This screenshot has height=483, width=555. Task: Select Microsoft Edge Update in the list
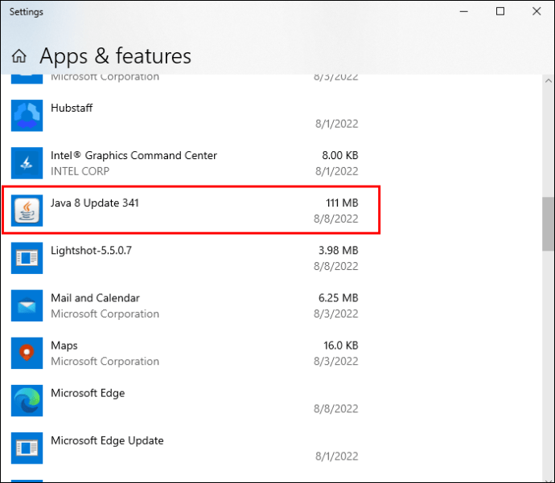click(x=107, y=440)
